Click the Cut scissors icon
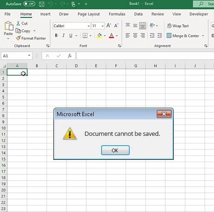This screenshot has height=212, width=214. coord(18,24)
